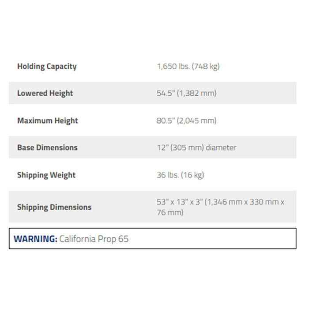This screenshot has height=309, width=309.
Task: Click the Shipping Weight label
Action: (x=46, y=175)
